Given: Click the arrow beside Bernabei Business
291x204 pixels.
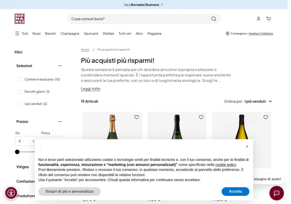Looking at the screenshot, I should tap(162, 5).
